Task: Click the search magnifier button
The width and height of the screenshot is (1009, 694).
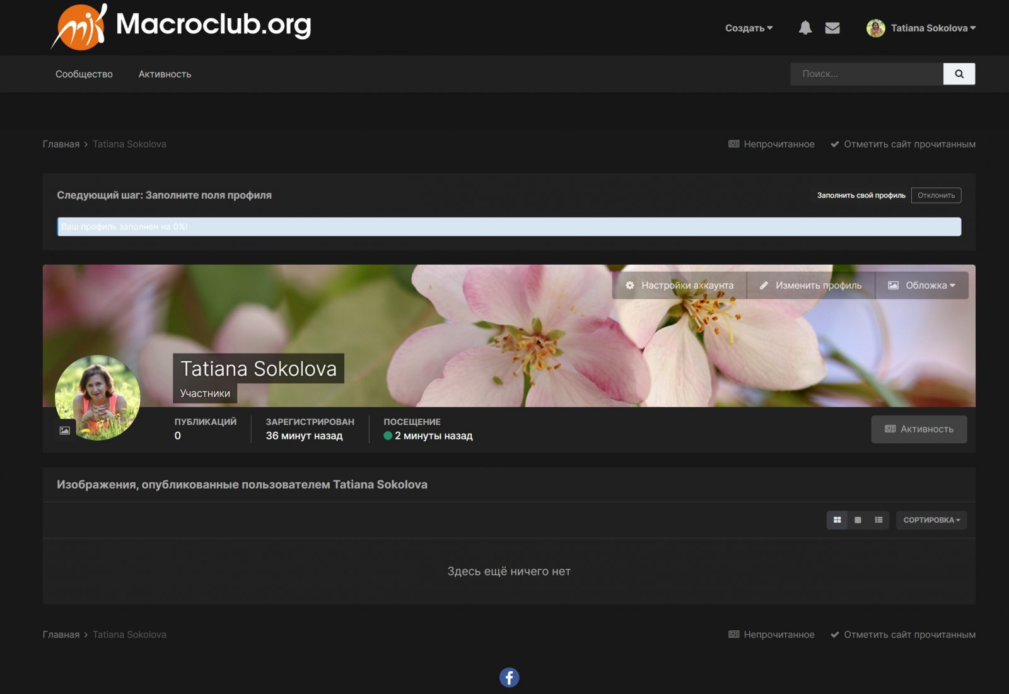Action: coord(959,74)
